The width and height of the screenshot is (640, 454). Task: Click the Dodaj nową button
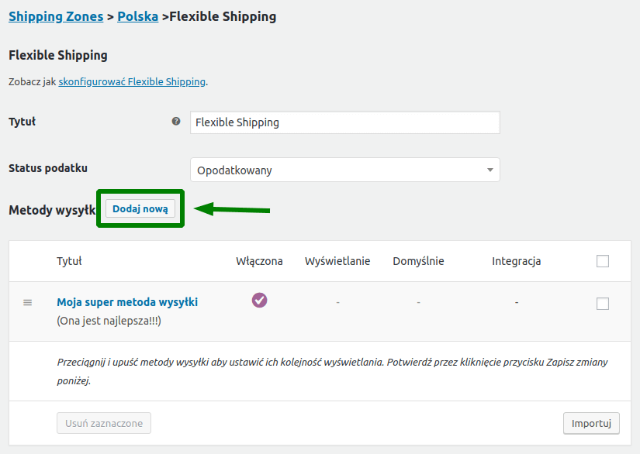(140, 209)
